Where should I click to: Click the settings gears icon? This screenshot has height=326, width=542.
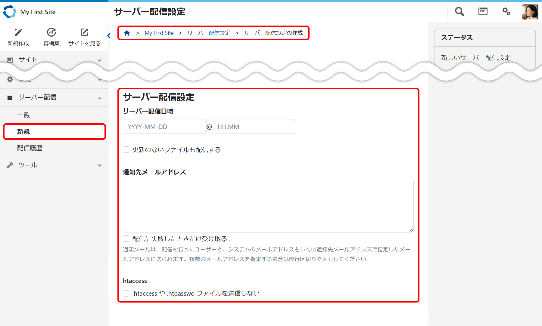[x=506, y=11]
